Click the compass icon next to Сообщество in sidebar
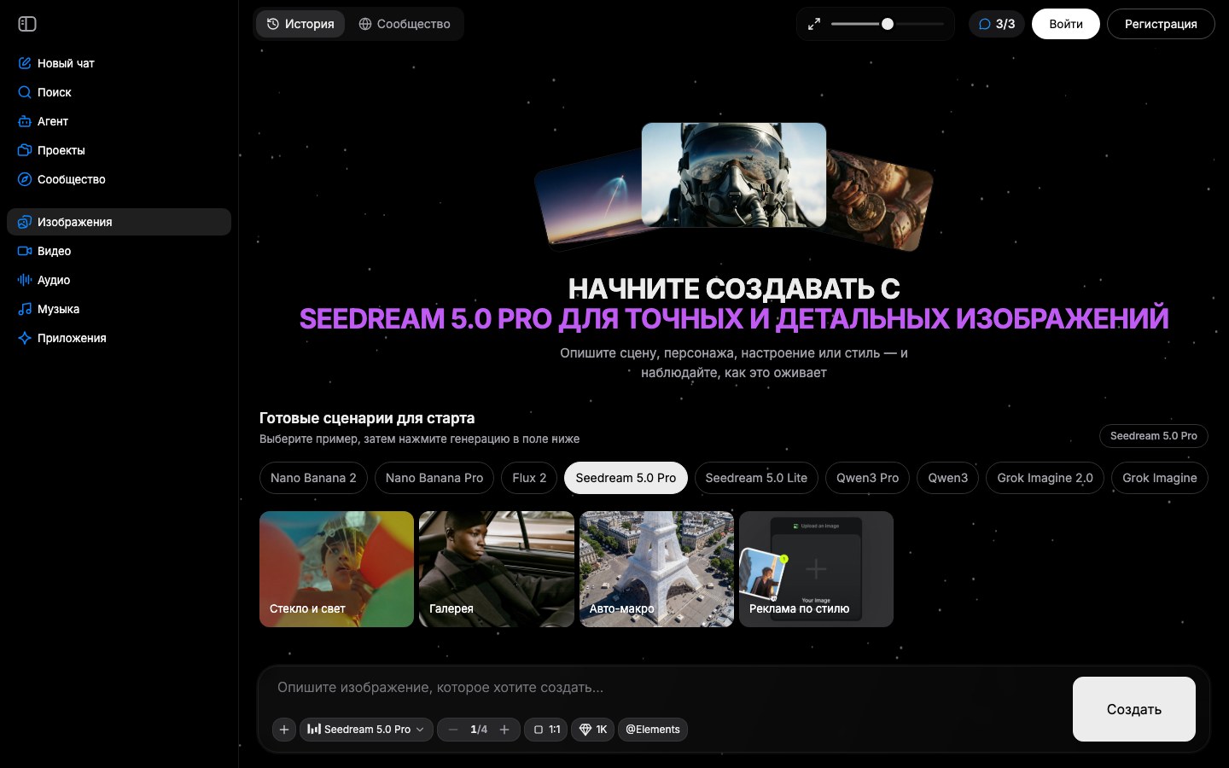This screenshot has width=1229, height=768. point(25,179)
